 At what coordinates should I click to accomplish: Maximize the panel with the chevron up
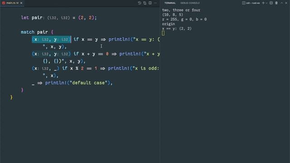tap(281, 3)
